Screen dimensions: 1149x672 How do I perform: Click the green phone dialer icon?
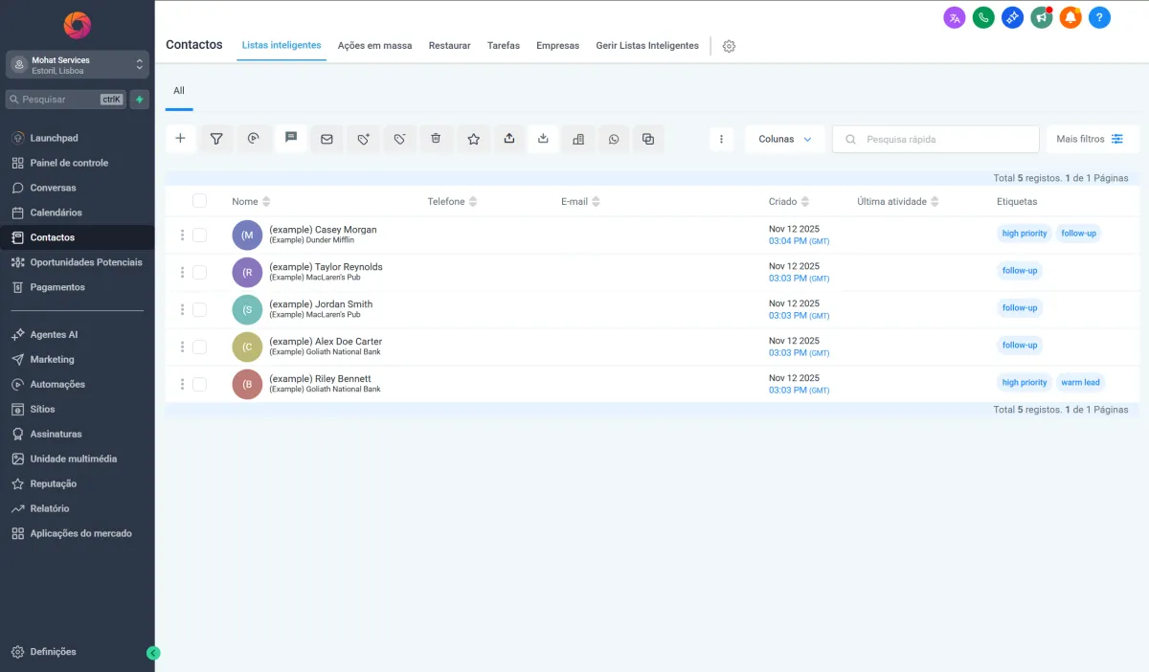point(983,17)
